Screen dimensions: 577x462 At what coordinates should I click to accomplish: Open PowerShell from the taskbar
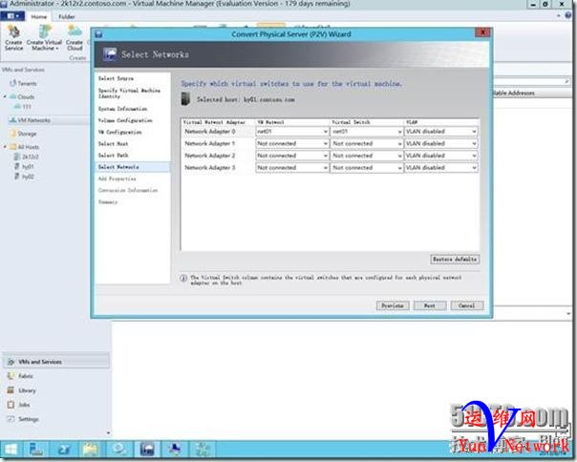64,450
